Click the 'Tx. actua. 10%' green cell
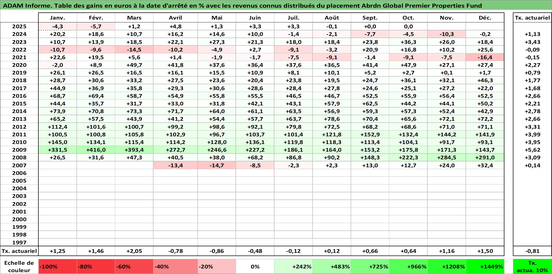Image resolution: width=552 pixels, height=274 pixels. point(532,266)
